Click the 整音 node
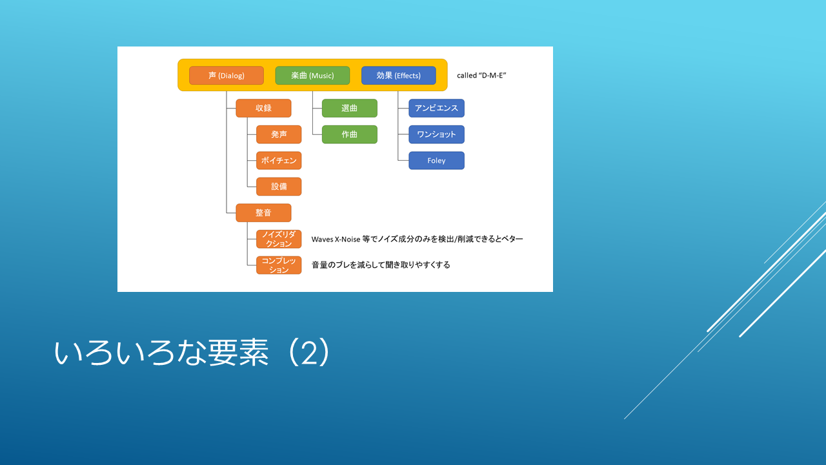 pos(263,213)
